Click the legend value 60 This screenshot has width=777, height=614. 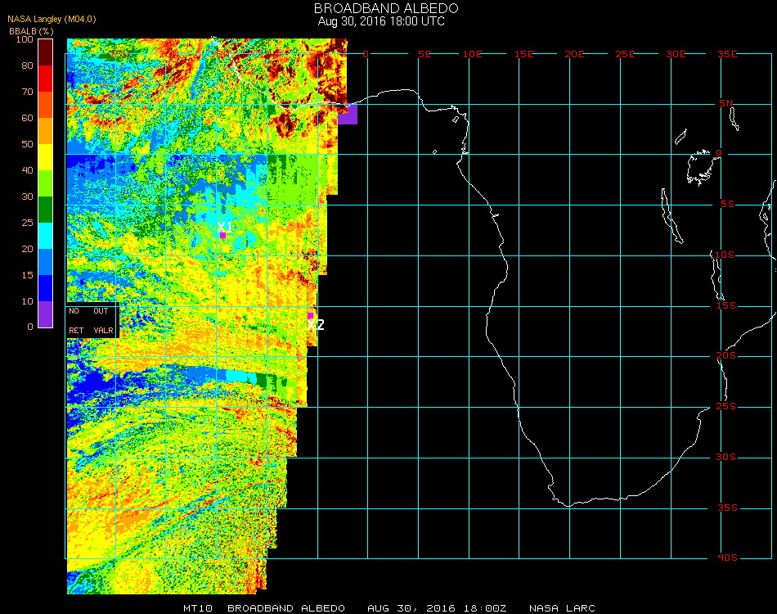click(27, 118)
